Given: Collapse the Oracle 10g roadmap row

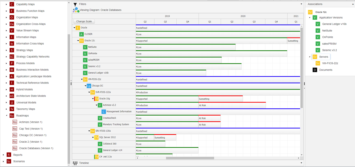Looking at the screenshot, I should pyautogui.click(x=93, y=99).
